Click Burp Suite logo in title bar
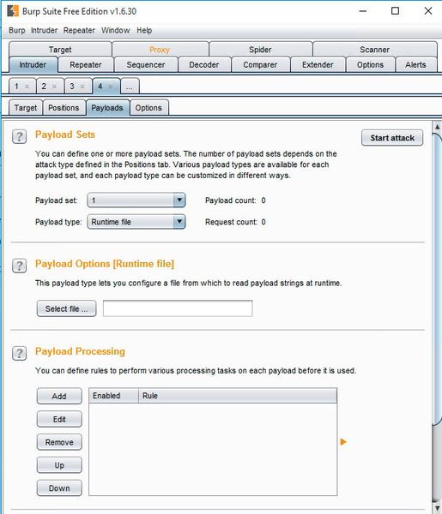 (x=13, y=11)
